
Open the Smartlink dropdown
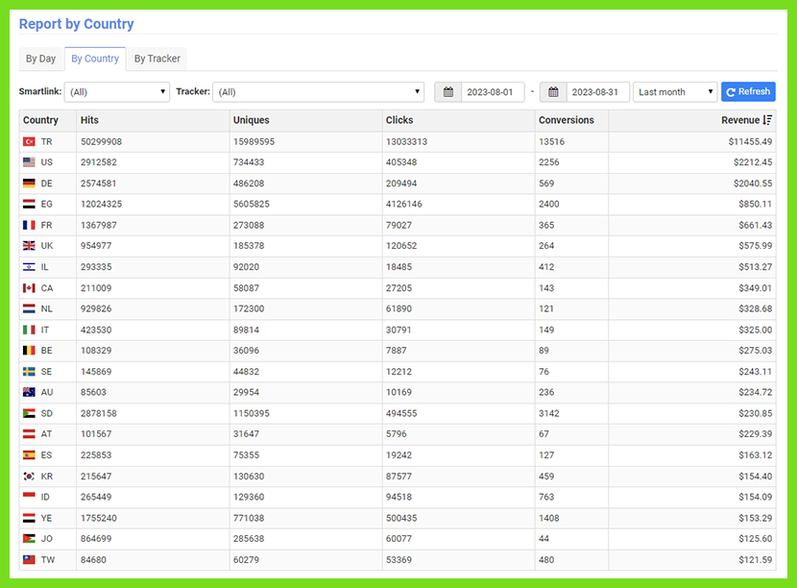[117, 92]
